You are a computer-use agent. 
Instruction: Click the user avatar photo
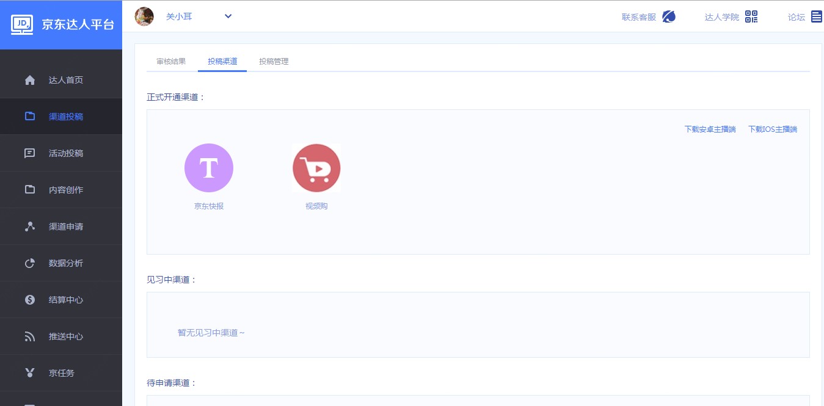[x=144, y=16]
